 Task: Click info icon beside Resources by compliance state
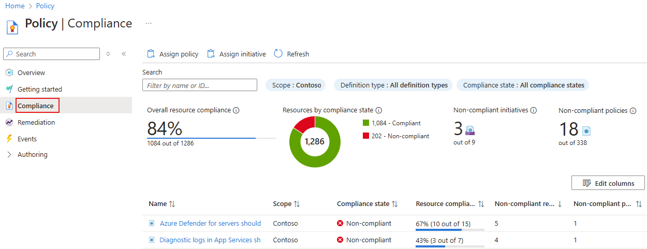pyautogui.click(x=378, y=110)
